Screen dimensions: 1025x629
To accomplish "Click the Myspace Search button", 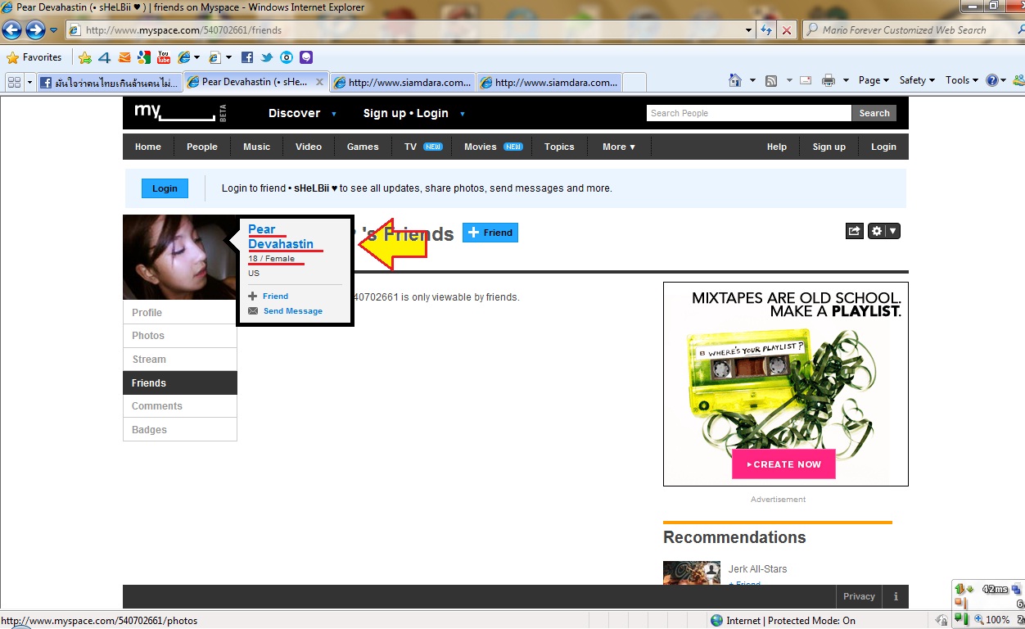I will pyautogui.click(x=874, y=113).
